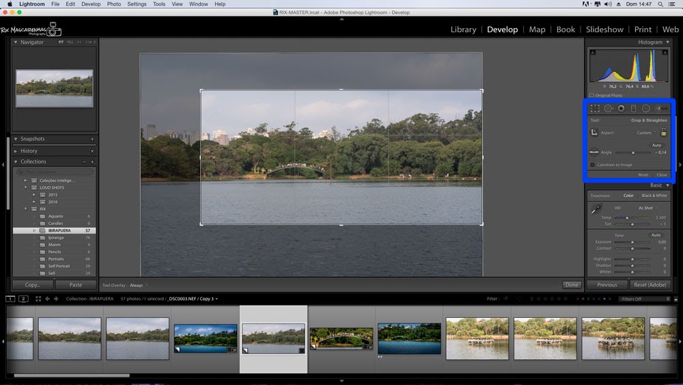This screenshot has width=683, height=385.
Task: Pick the Radial Filter tool
Action: pos(646,108)
